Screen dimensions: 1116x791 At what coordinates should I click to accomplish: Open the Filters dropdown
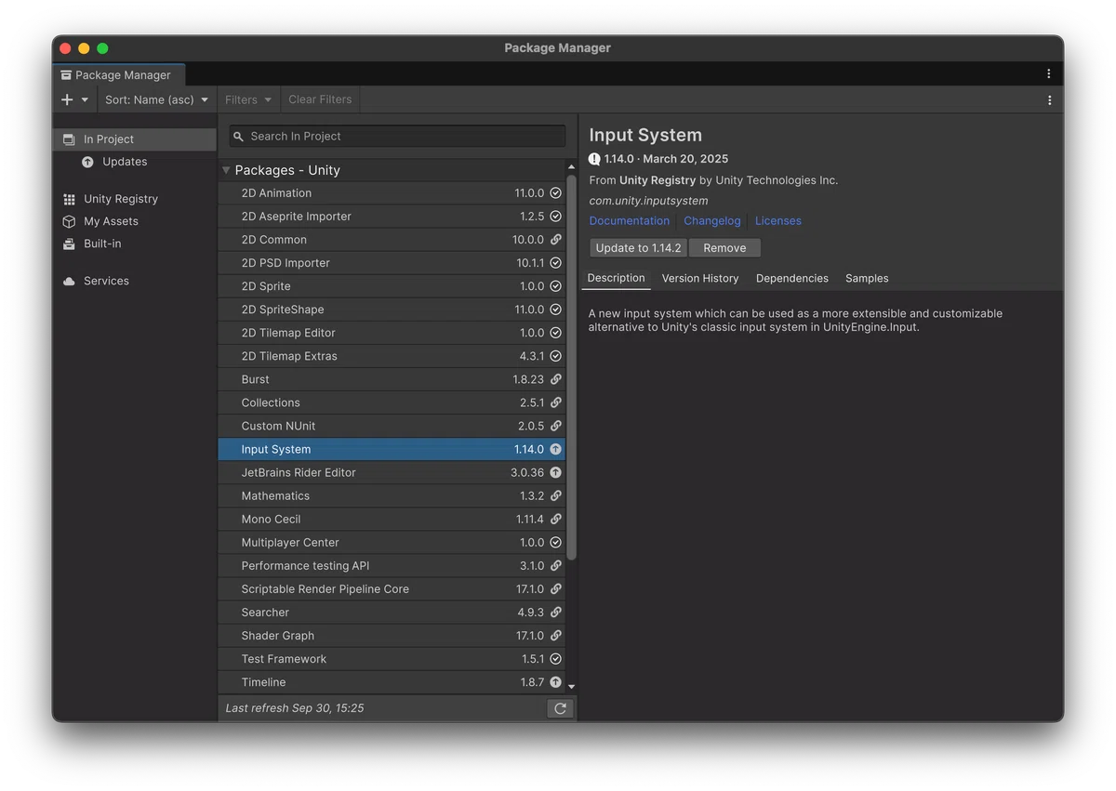tap(248, 99)
